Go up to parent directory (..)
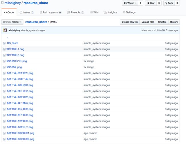This screenshot has width=186, height=144. 8,37
